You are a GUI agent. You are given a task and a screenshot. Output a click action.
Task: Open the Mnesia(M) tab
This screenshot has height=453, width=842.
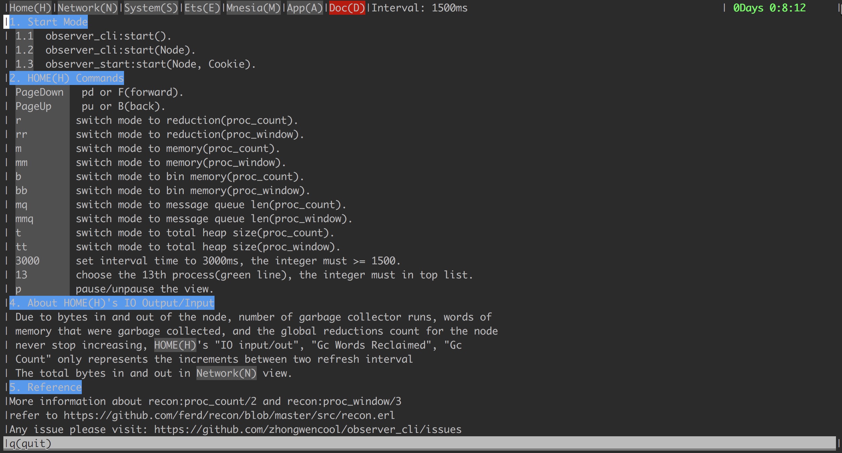(253, 8)
